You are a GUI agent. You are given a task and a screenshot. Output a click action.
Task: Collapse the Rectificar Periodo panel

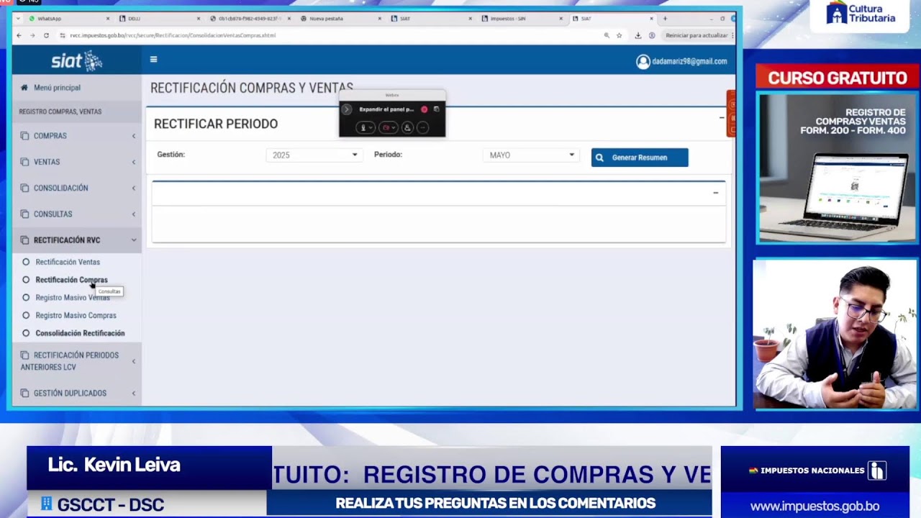[722, 118]
